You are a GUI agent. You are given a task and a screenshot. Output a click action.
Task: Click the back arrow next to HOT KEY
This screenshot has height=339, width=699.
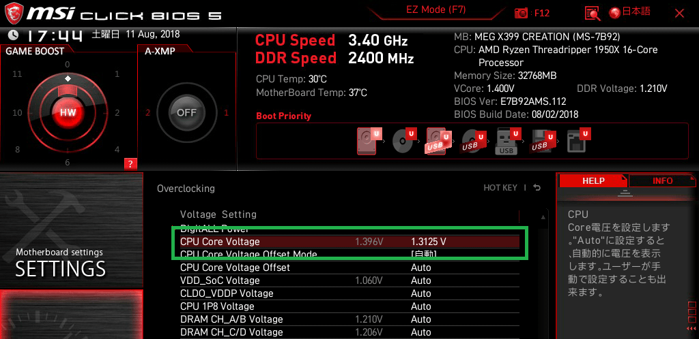point(537,188)
